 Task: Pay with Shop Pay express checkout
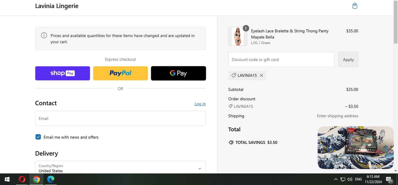(x=63, y=73)
